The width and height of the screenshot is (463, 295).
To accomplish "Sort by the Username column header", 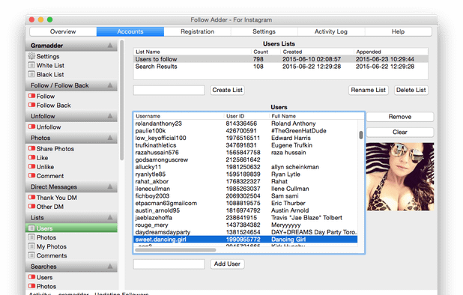I will [179, 116].
